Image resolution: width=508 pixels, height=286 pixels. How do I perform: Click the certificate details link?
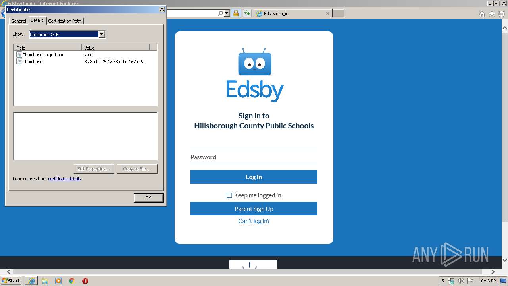pyautogui.click(x=64, y=179)
